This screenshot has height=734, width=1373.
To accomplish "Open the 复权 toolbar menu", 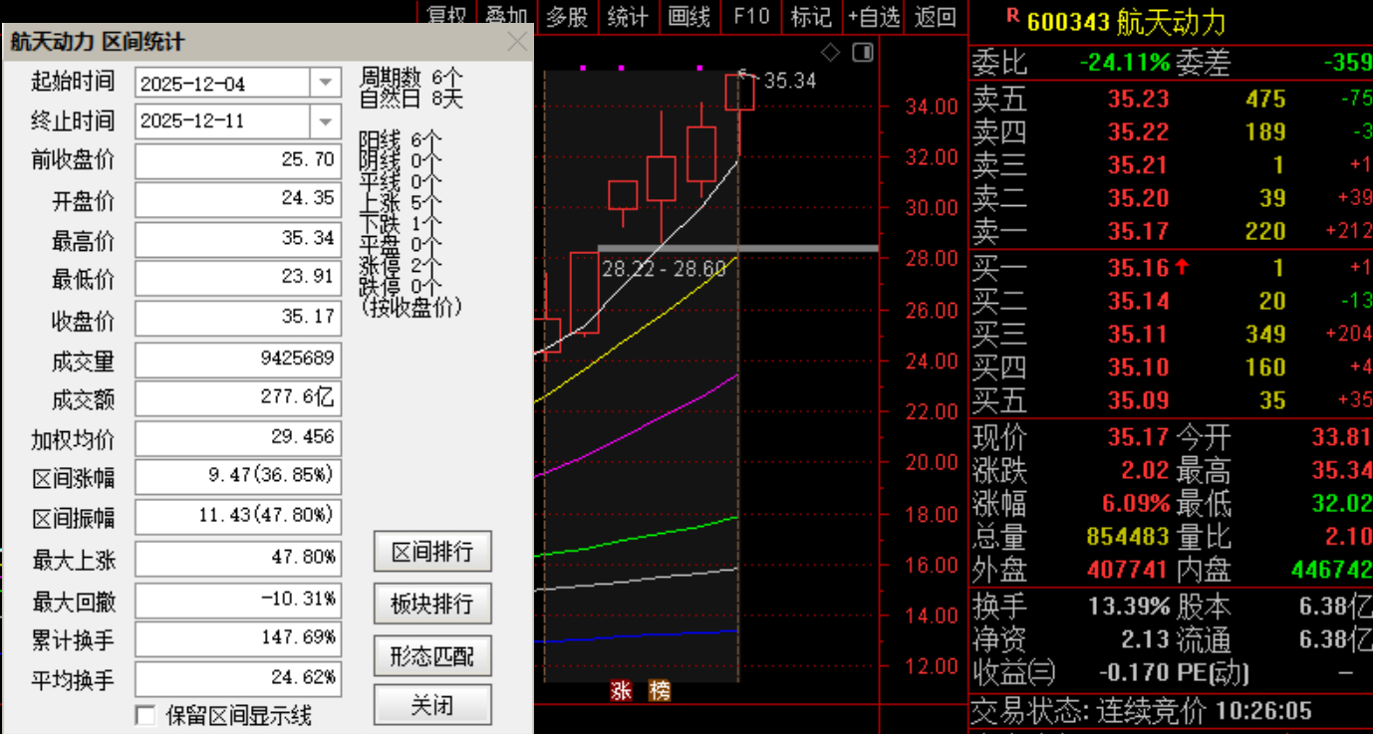I will [446, 16].
